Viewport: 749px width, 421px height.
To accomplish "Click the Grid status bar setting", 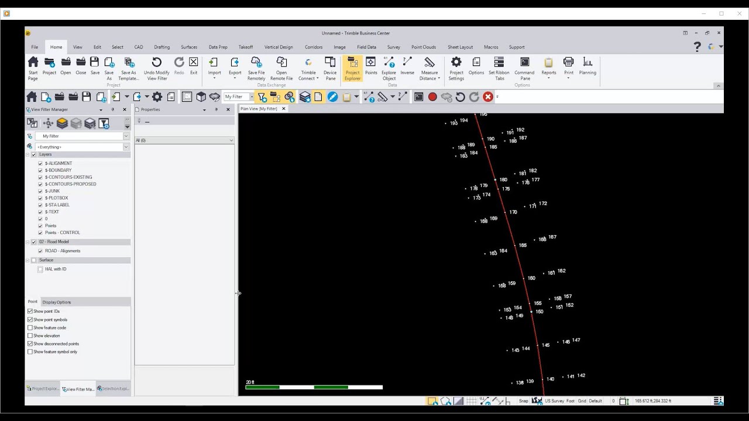I will pos(582,401).
